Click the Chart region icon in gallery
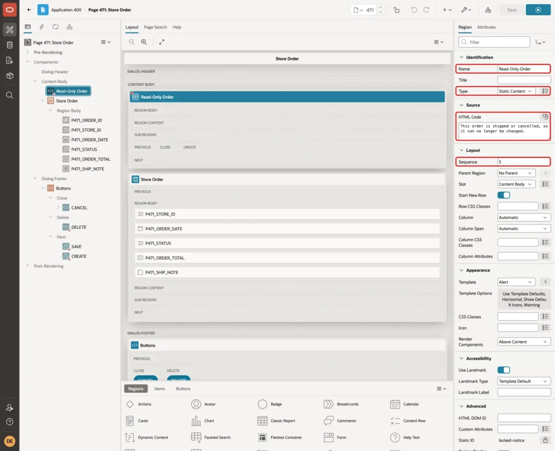555x451 pixels. point(196,421)
